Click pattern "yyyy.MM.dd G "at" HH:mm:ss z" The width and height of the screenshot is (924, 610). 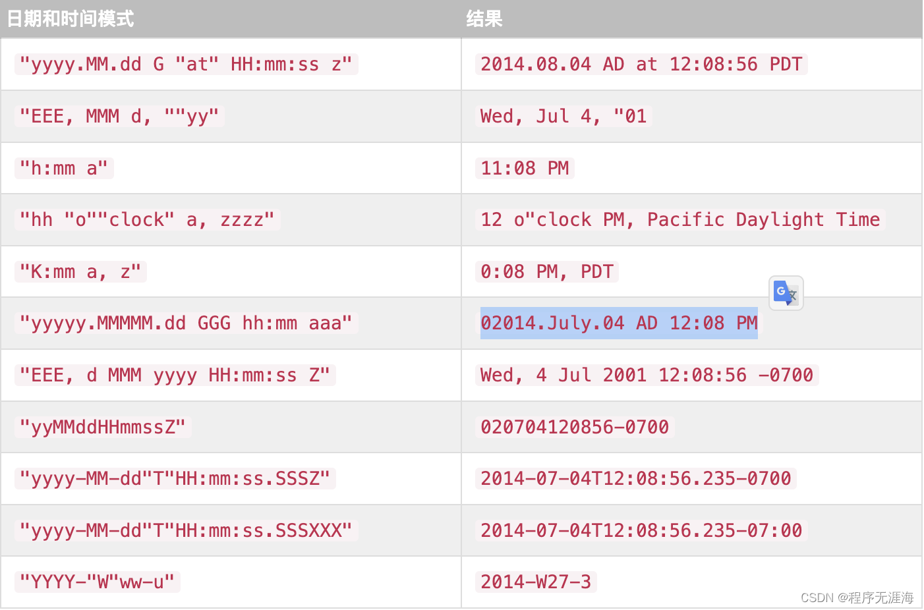pos(187,64)
